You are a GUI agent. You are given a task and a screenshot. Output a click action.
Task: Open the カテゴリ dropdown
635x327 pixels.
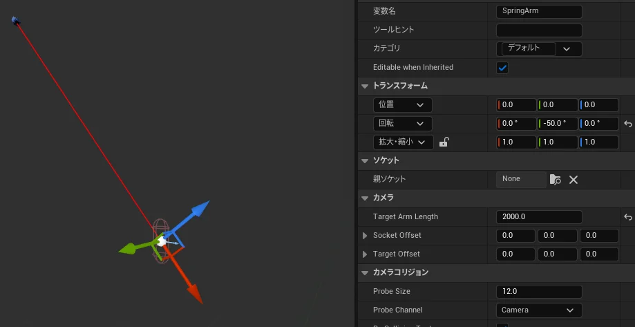click(539, 49)
